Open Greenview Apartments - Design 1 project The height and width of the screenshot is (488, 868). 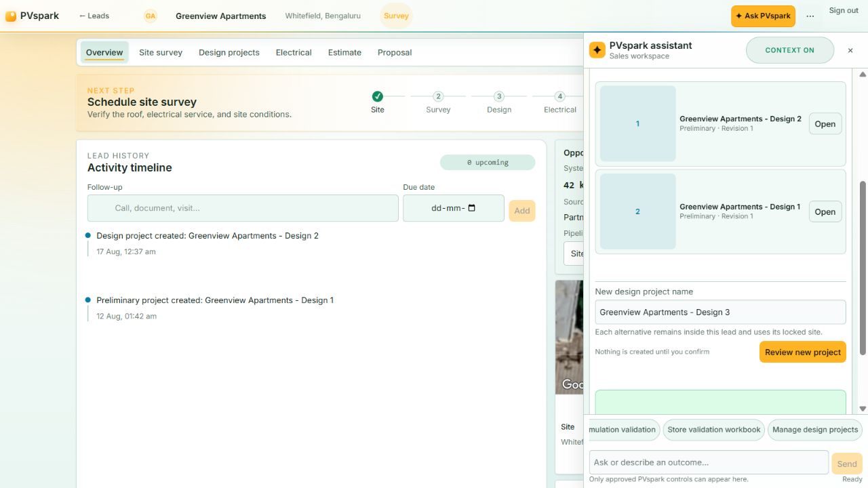[825, 211]
